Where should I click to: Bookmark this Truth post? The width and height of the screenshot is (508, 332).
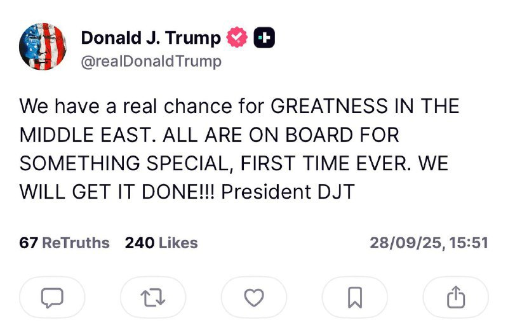[355, 297]
